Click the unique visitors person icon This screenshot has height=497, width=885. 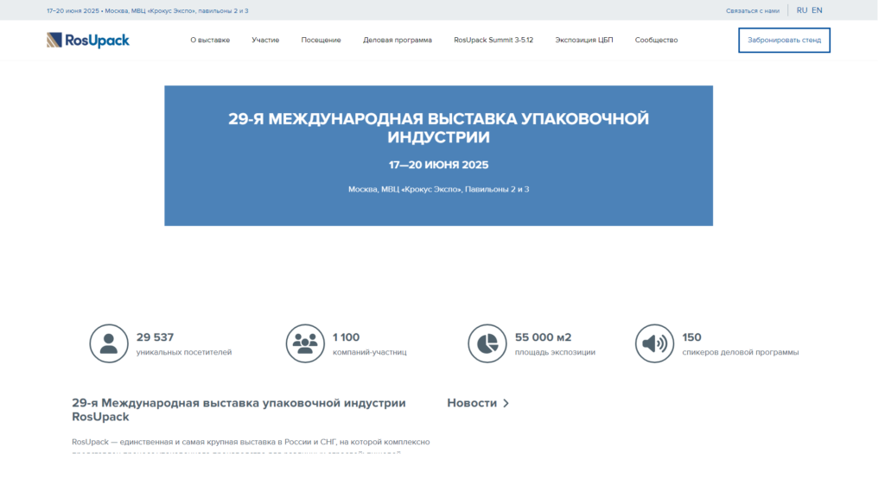point(109,343)
